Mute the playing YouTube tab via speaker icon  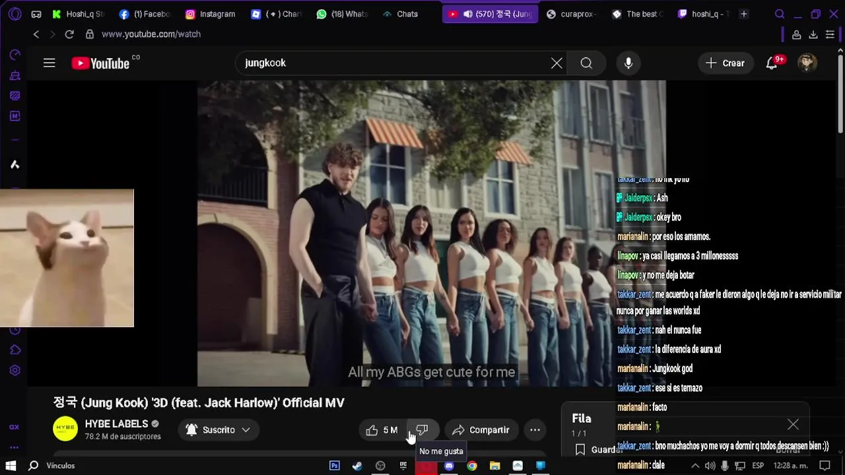coord(468,14)
